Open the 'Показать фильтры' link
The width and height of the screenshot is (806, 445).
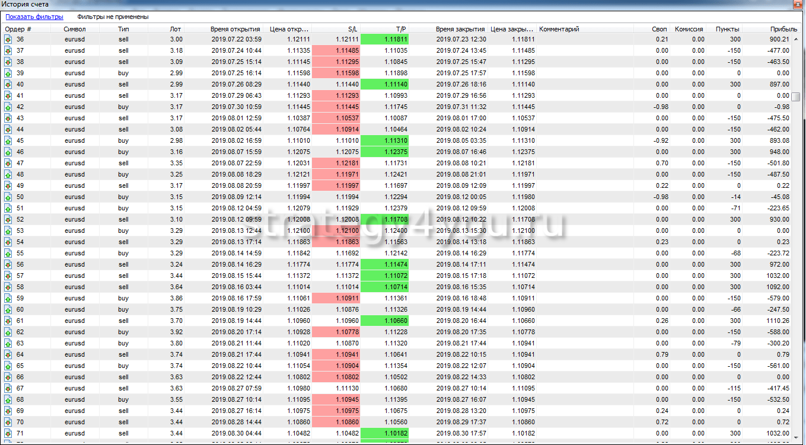[34, 17]
